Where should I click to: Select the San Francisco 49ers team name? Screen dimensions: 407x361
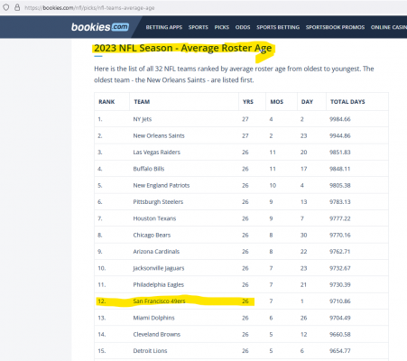[159, 301]
